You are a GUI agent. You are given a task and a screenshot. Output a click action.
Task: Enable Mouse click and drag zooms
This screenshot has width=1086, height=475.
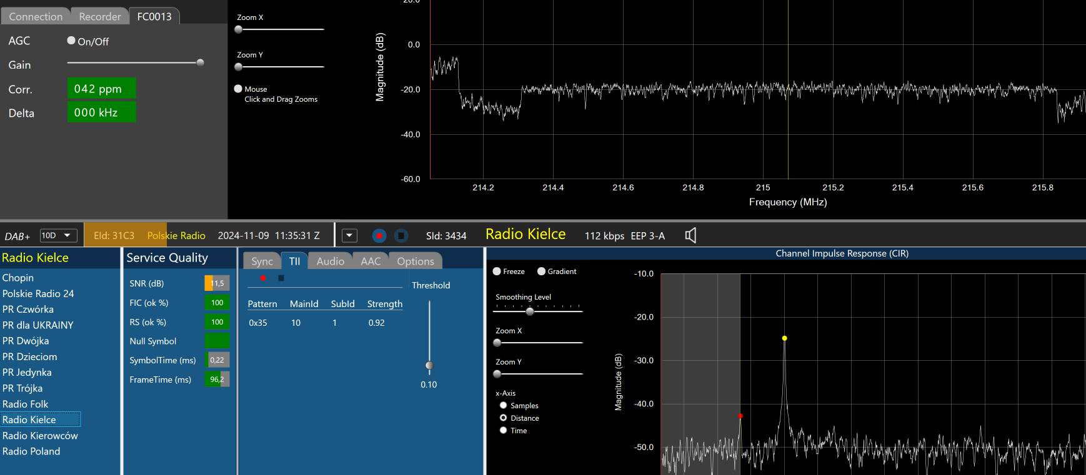238,89
